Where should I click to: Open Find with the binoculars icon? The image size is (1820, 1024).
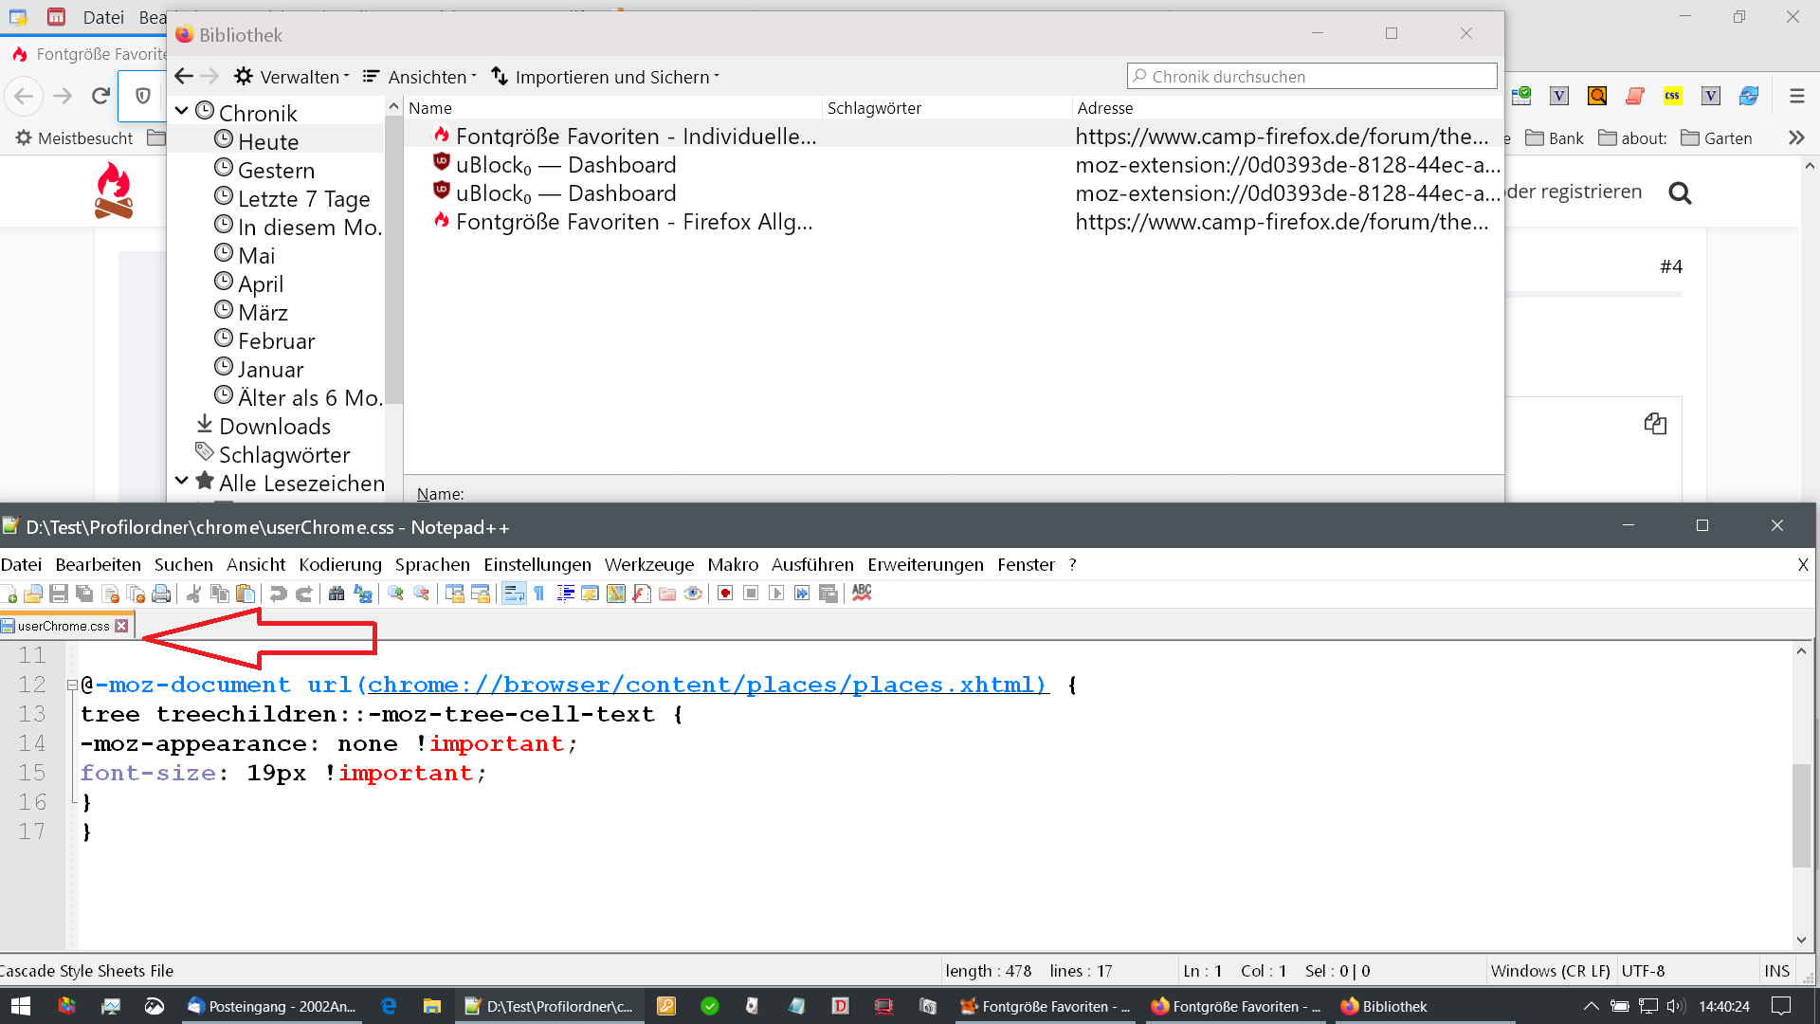point(337,594)
